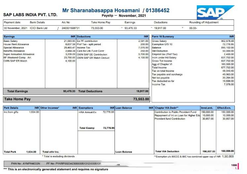Click the Deductions section header
The image size is (247, 174).
tap(84, 37)
